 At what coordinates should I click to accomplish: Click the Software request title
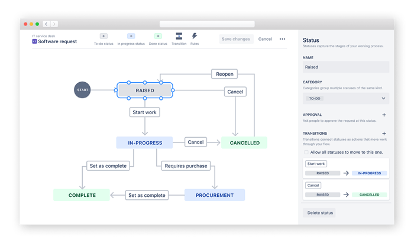point(57,41)
